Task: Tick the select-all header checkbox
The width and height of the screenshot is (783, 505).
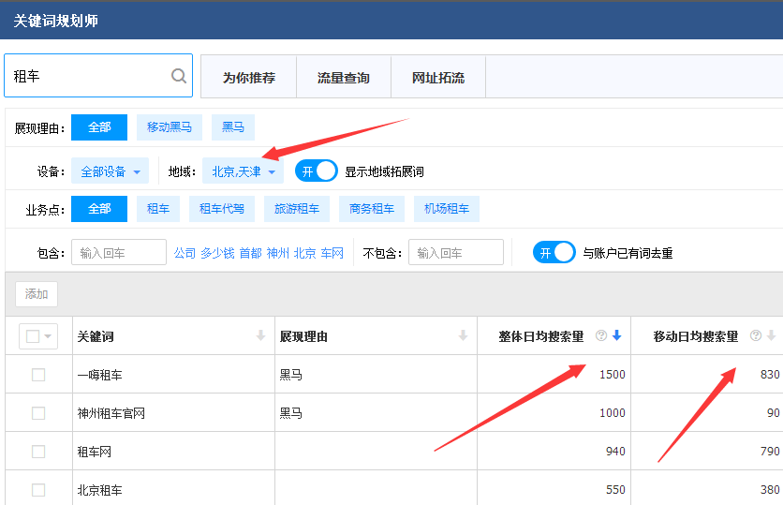Action: [x=33, y=336]
